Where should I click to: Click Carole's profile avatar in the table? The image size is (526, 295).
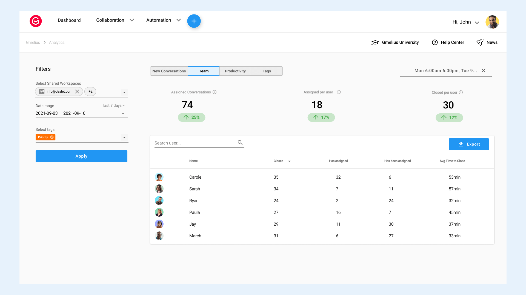coord(159,177)
